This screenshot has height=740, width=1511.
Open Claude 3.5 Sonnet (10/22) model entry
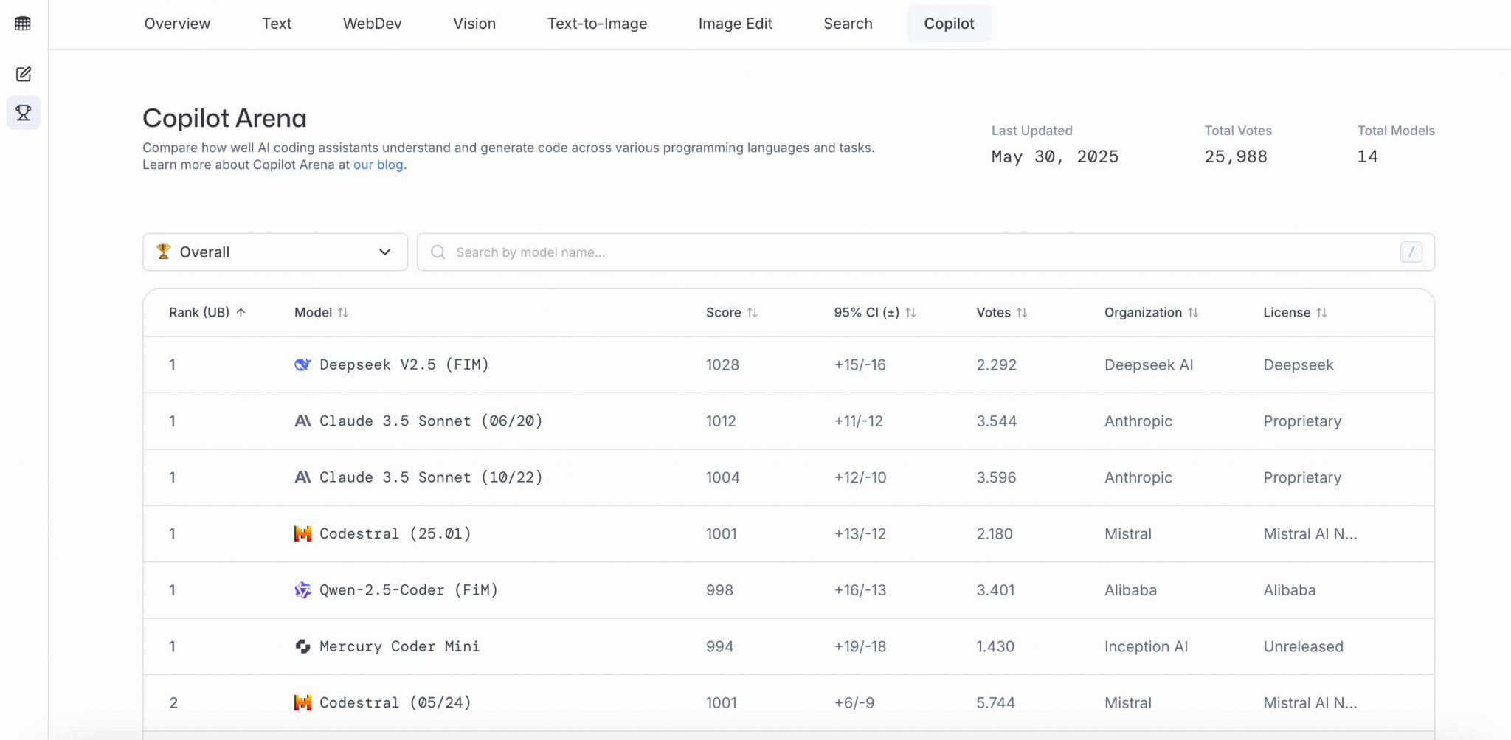click(431, 477)
